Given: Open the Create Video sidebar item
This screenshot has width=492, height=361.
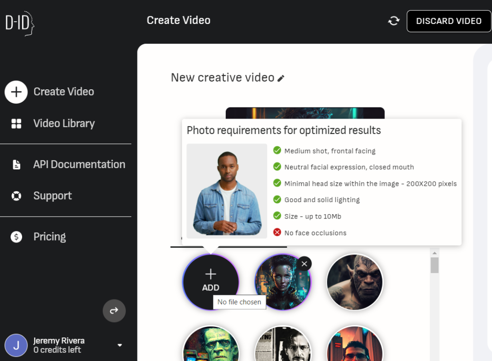Looking at the screenshot, I should coord(64,92).
